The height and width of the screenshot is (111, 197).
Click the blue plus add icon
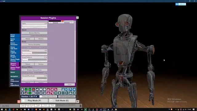(74, 89)
